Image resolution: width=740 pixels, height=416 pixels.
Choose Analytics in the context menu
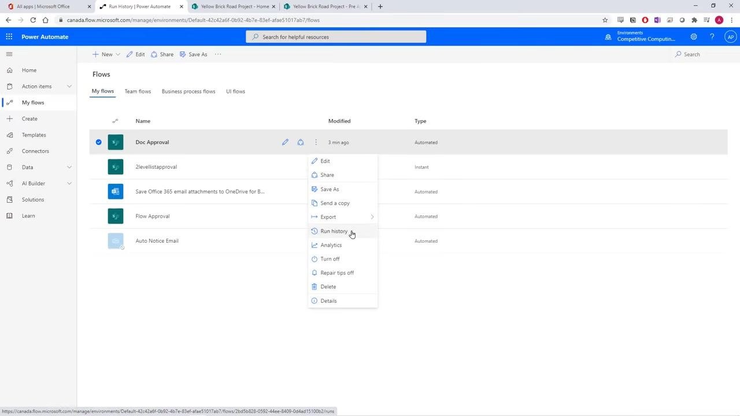343,245
